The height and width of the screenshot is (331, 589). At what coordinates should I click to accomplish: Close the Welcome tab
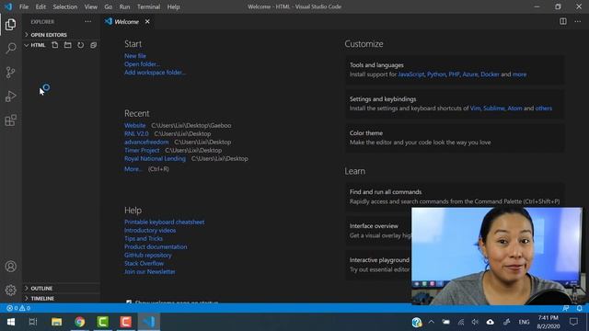point(147,22)
